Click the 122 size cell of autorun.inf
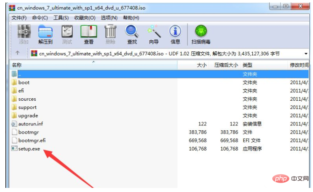The image size is (313, 192). click(x=202, y=124)
